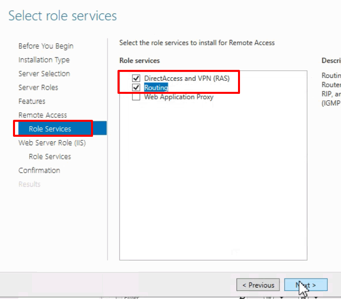The width and height of the screenshot is (341, 299).
Task: Click the Next button
Action: (306, 285)
